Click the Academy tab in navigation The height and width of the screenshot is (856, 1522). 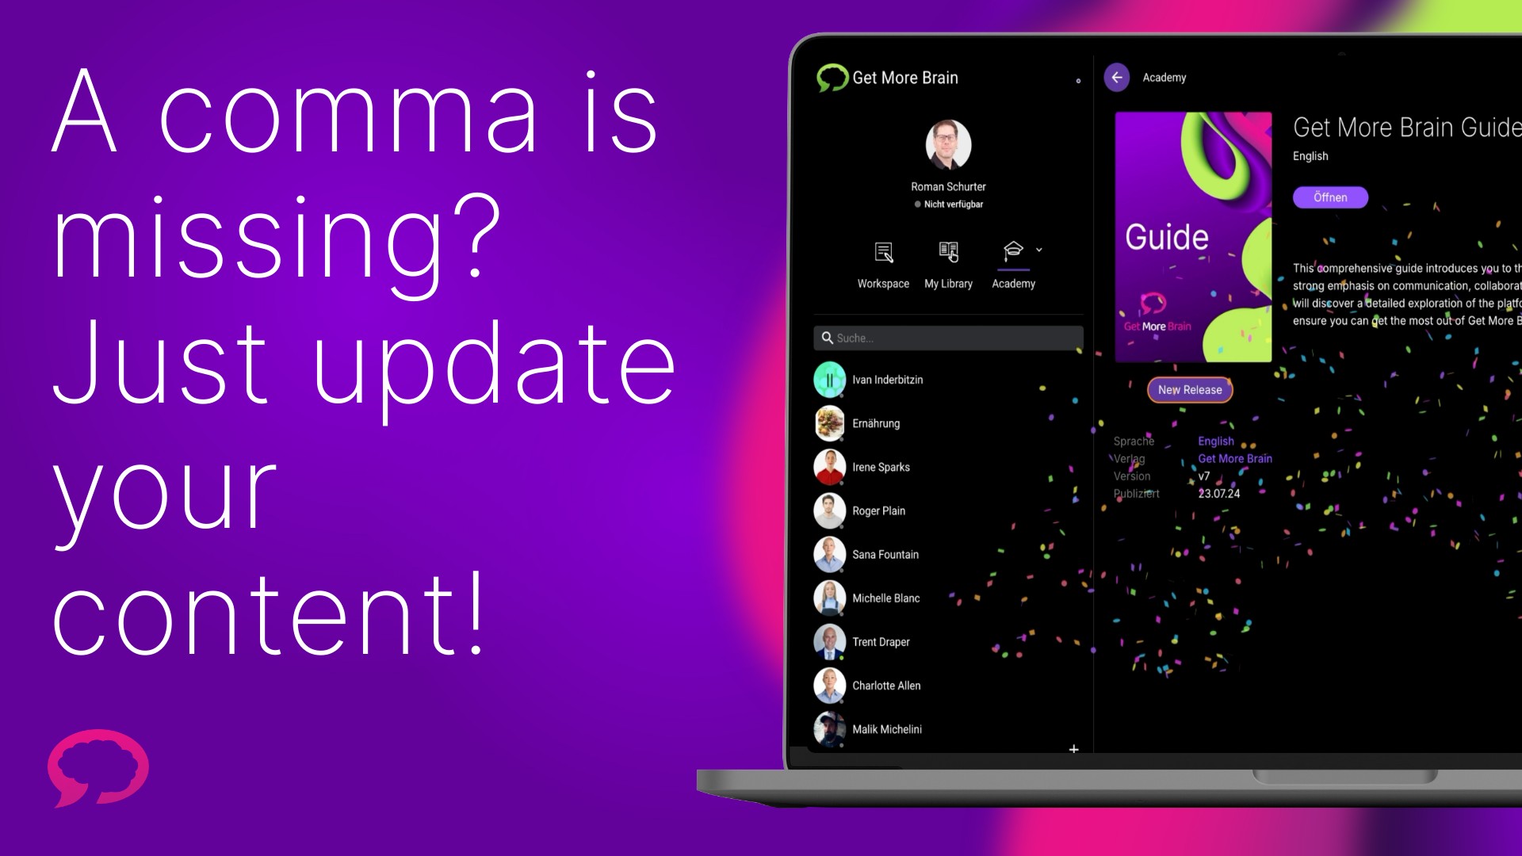[x=1013, y=263]
